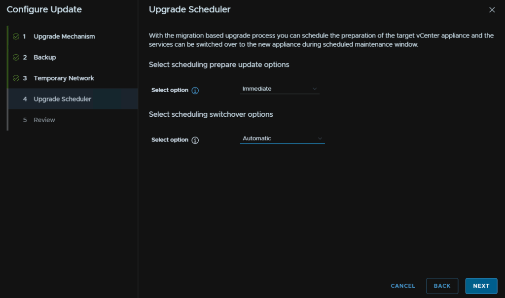
Task: Open the Automatic switchover dropdown
Action: point(282,138)
